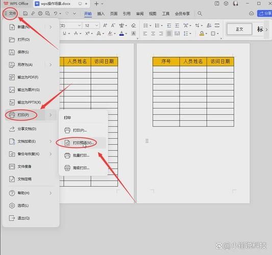Image resolution: width=272 pixels, height=255 pixels.
Task: Click the numbered list icon
Action: coord(157,25)
